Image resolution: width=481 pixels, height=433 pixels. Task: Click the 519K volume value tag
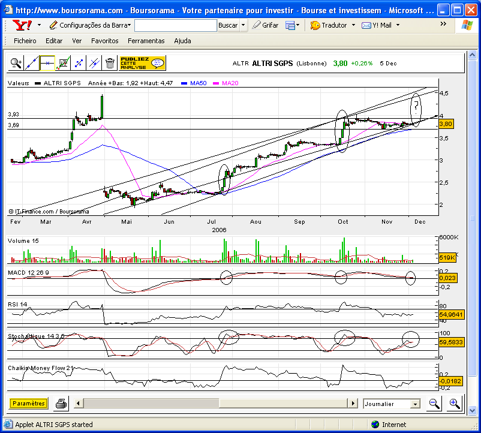tap(447, 258)
